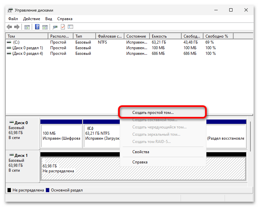Click the Back arrow toolbar icon
259x207 pixels.
pos(9,27)
